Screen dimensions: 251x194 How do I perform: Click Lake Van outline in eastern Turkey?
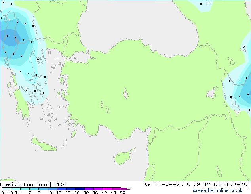coord(212,93)
